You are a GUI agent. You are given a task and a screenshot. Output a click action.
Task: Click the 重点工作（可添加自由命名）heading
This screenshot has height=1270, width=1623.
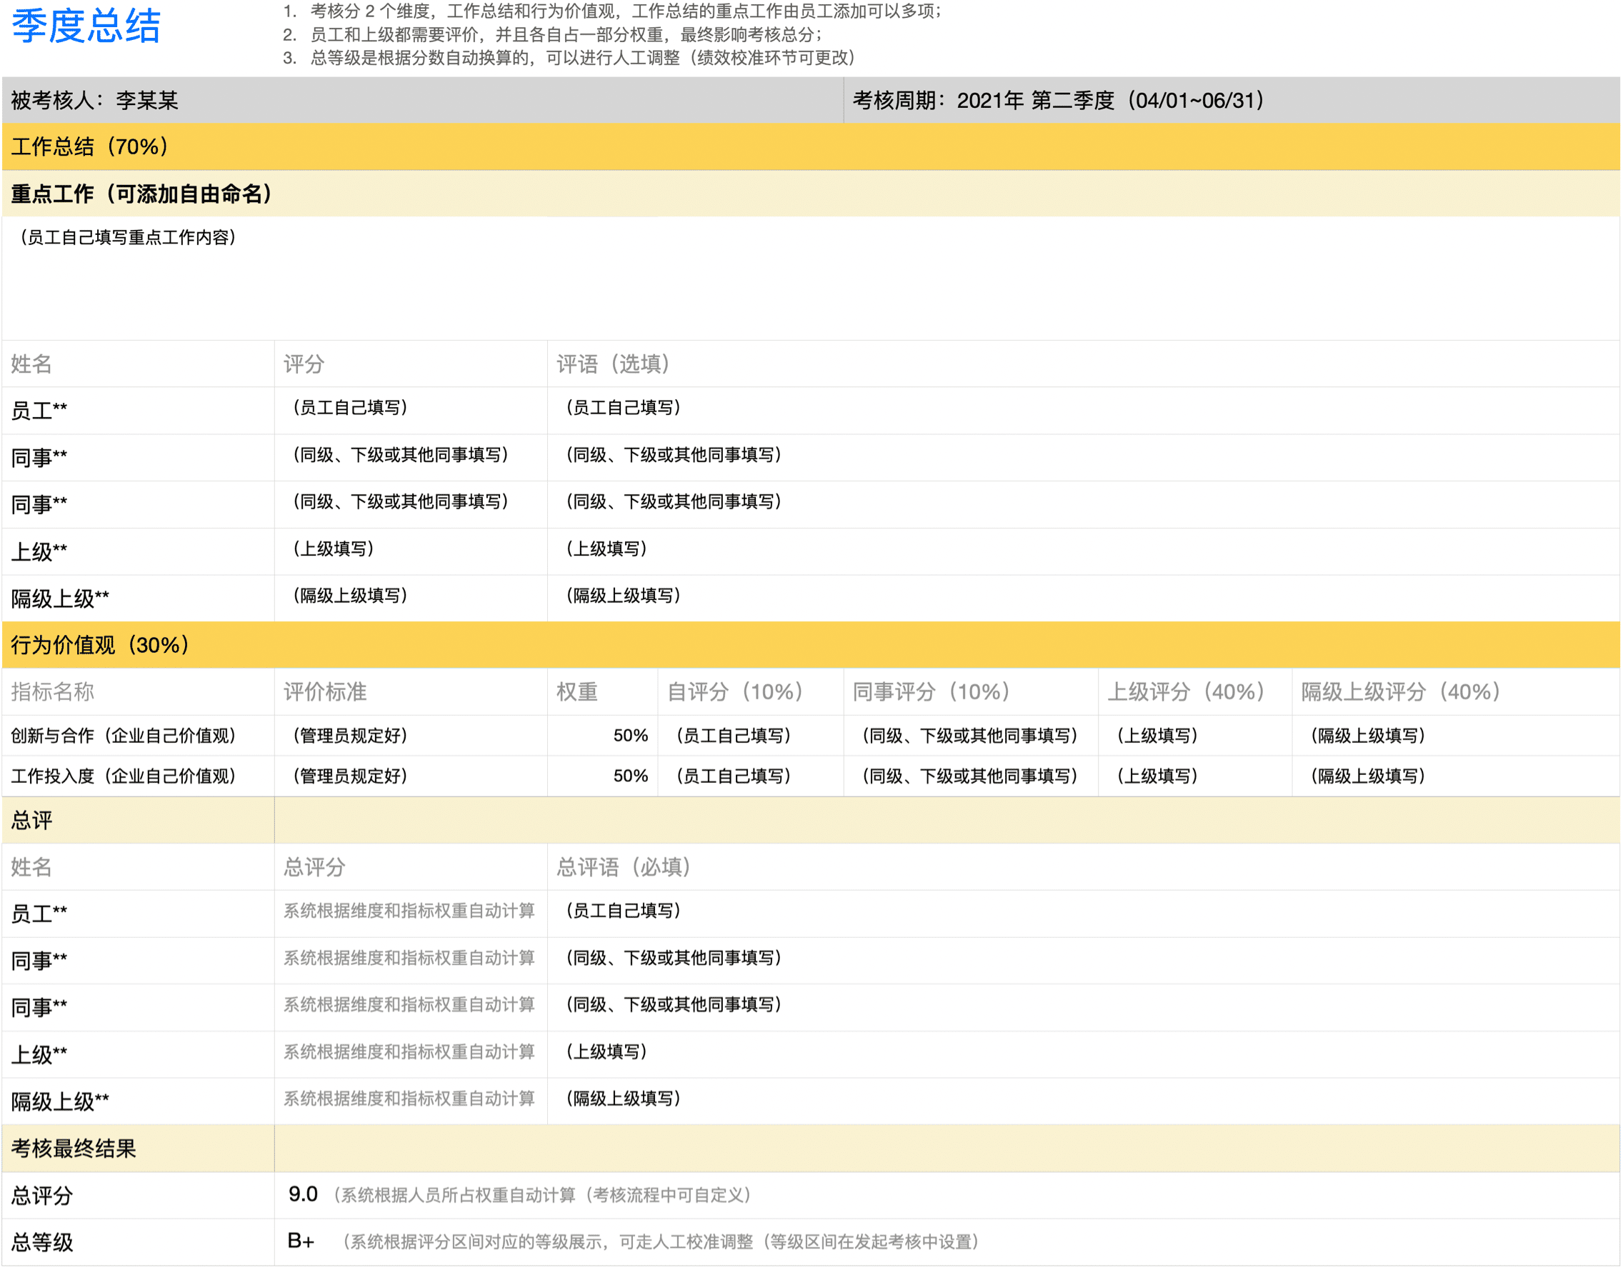pos(811,194)
